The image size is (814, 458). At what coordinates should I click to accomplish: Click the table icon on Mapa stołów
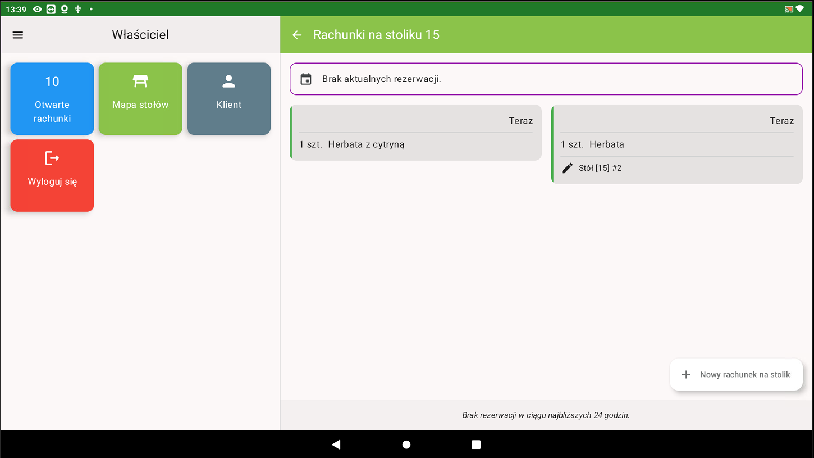point(140,81)
